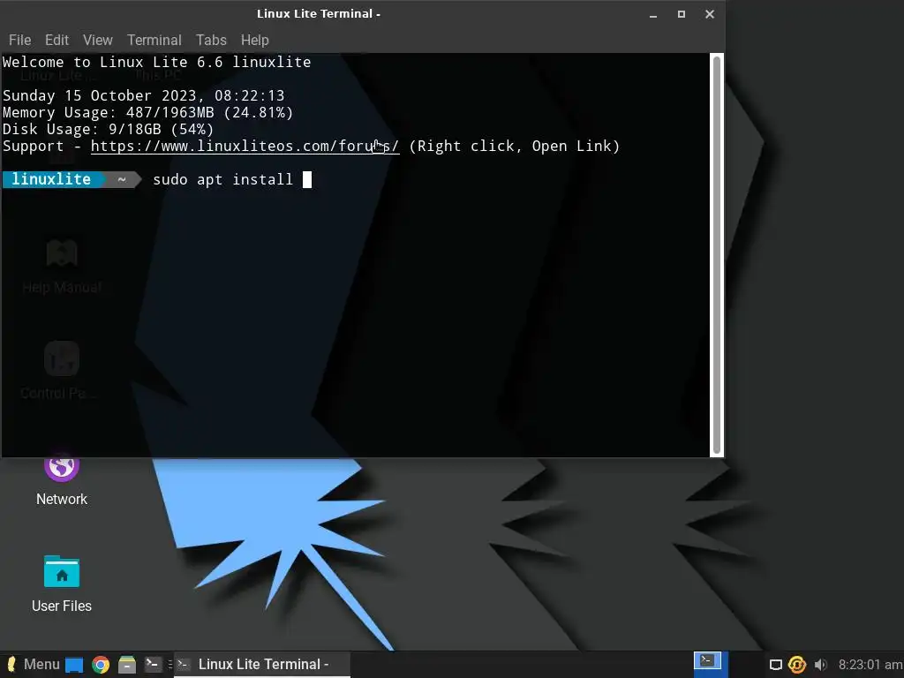Click the terminal vertical scrollbar

pos(717,254)
